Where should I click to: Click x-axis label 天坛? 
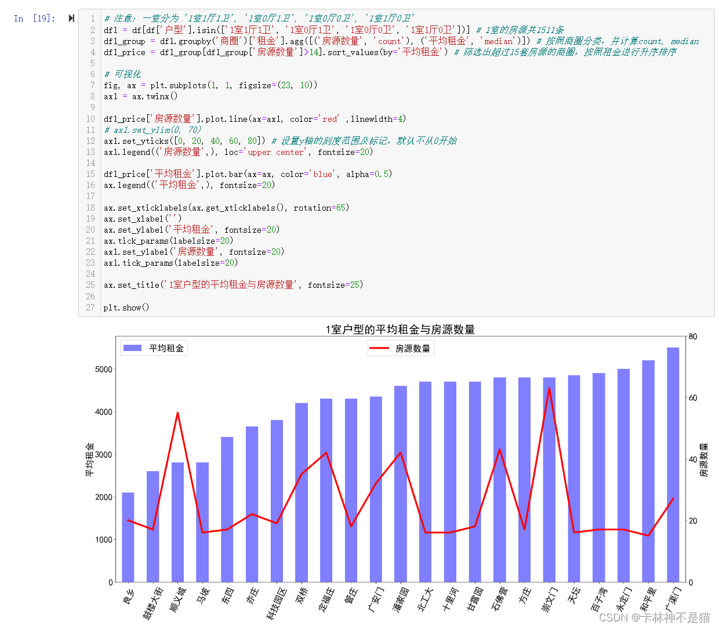pos(575,596)
